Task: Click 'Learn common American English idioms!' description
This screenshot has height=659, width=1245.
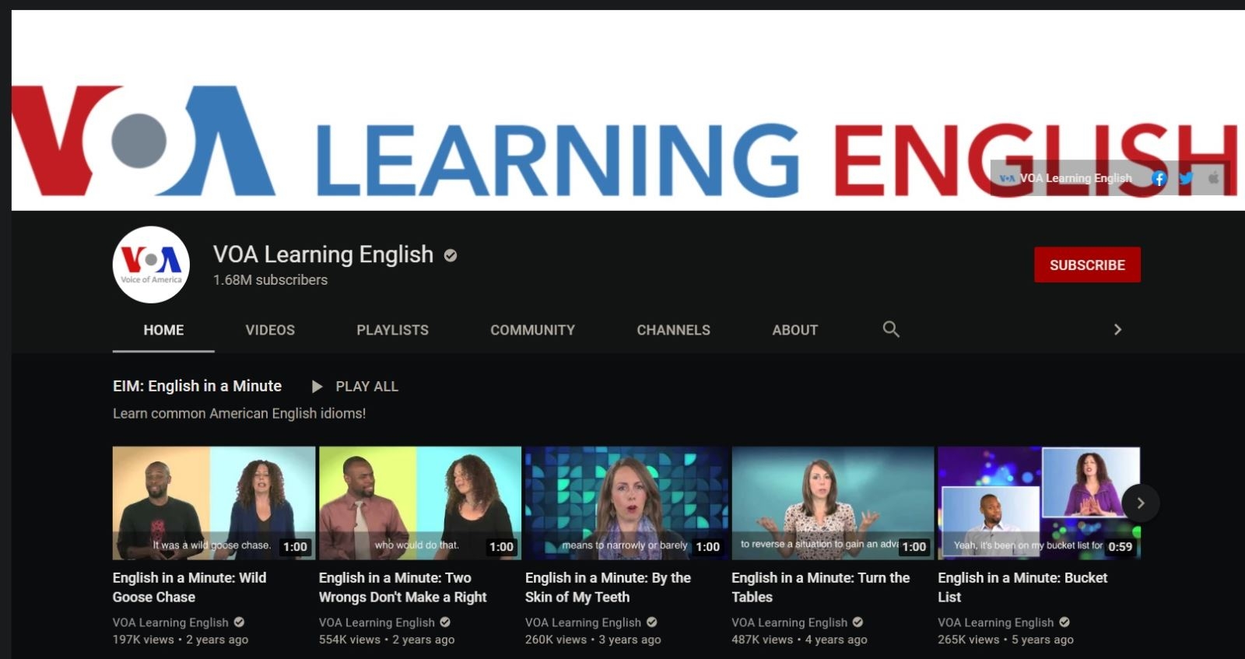Action: (x=239, y=413)
